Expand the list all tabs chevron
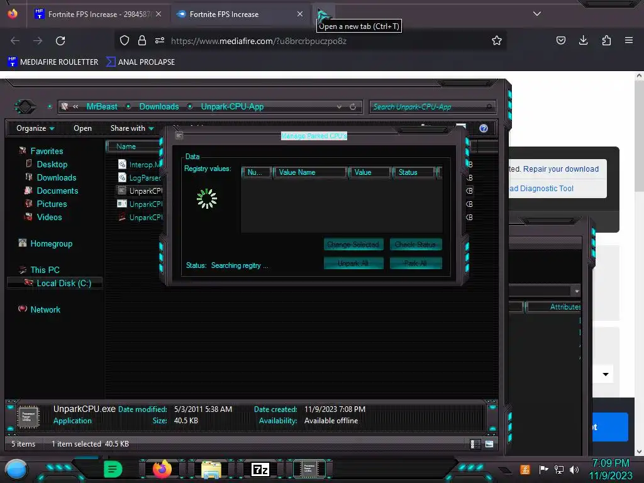Viewport: 644px width, 483px height. point(537,14)
